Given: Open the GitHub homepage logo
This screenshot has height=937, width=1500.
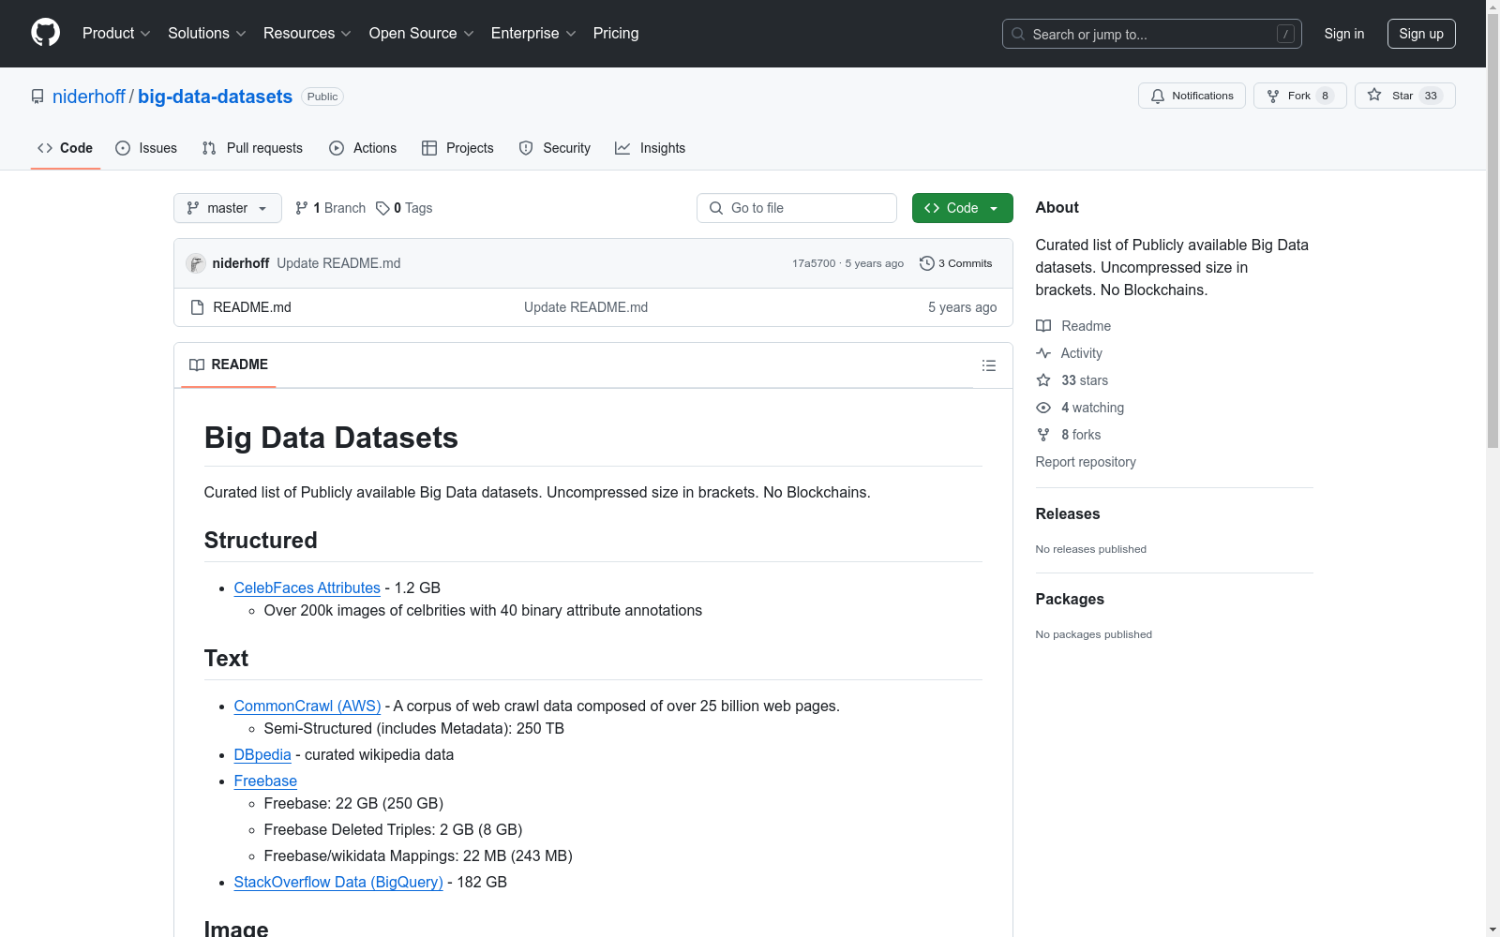Looking at the screenshot, I should [45, 33].
